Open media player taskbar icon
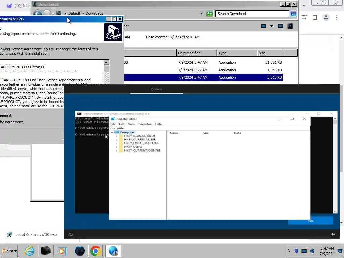 pyautogui.click(x=62, y=251)
